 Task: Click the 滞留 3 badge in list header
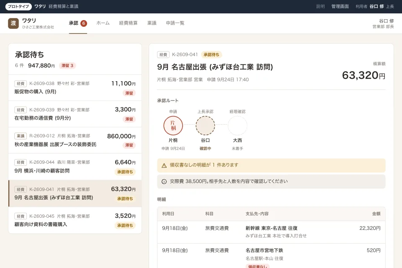point(67,66)
